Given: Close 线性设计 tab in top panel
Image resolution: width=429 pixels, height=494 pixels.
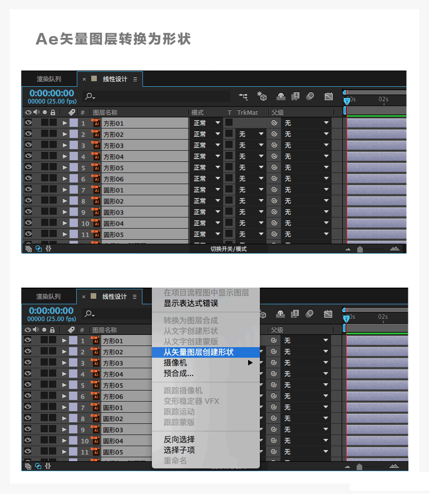Looking at the screenshot, I should tap(84, 79).
